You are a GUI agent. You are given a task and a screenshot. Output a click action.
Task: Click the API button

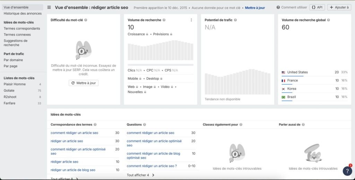317,7
